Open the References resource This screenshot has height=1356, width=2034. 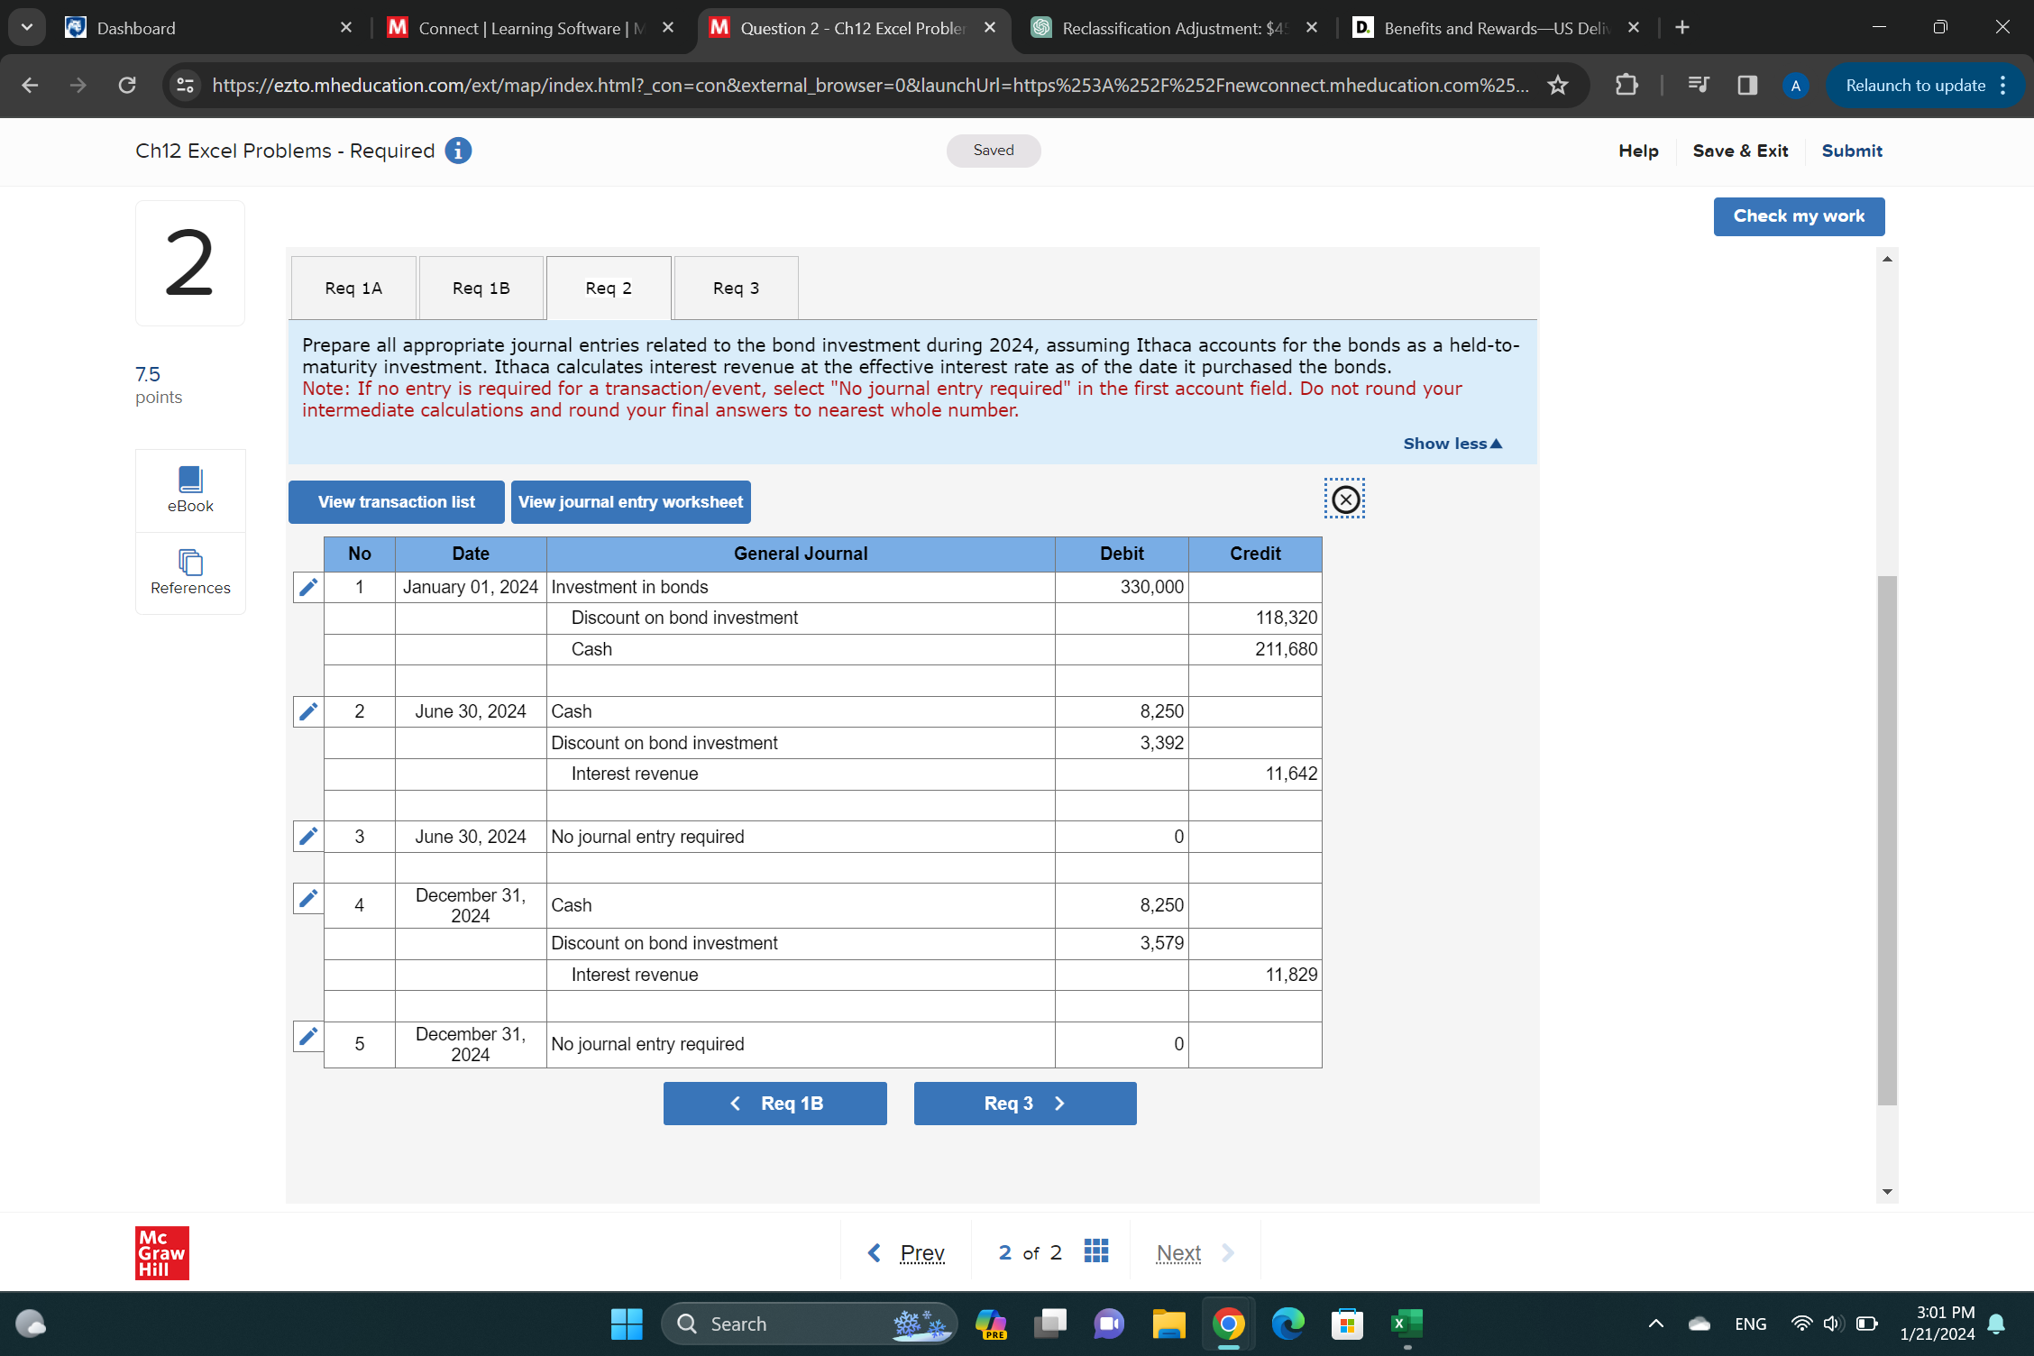pyautogui.click(x=189, y=573)
